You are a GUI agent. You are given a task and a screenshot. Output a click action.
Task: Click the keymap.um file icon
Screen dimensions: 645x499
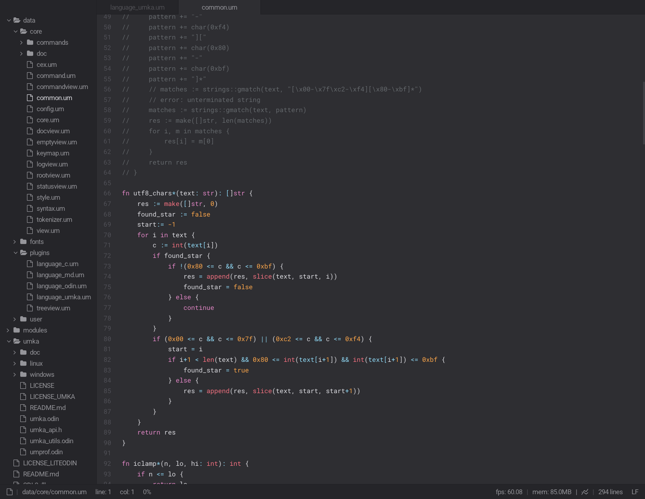(x=30, y=153)
